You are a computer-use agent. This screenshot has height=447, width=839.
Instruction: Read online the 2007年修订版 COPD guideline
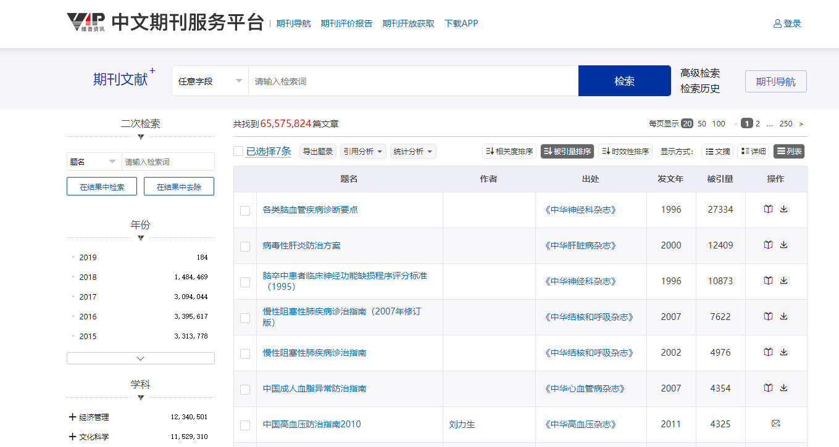[768, 316]
